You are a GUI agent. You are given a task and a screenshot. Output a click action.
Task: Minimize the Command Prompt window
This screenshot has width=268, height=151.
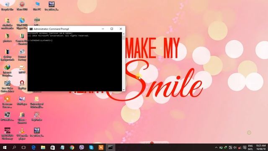point(103,29)
